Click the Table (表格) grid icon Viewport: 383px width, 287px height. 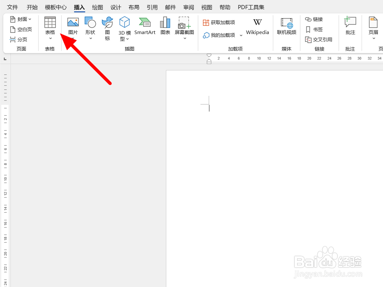click(x=50, y=22)
